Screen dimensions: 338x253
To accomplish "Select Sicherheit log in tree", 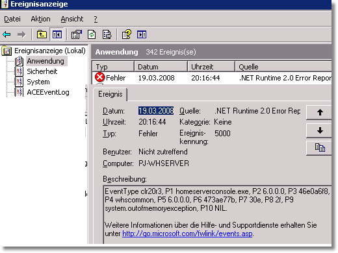I will pos(42,71).
